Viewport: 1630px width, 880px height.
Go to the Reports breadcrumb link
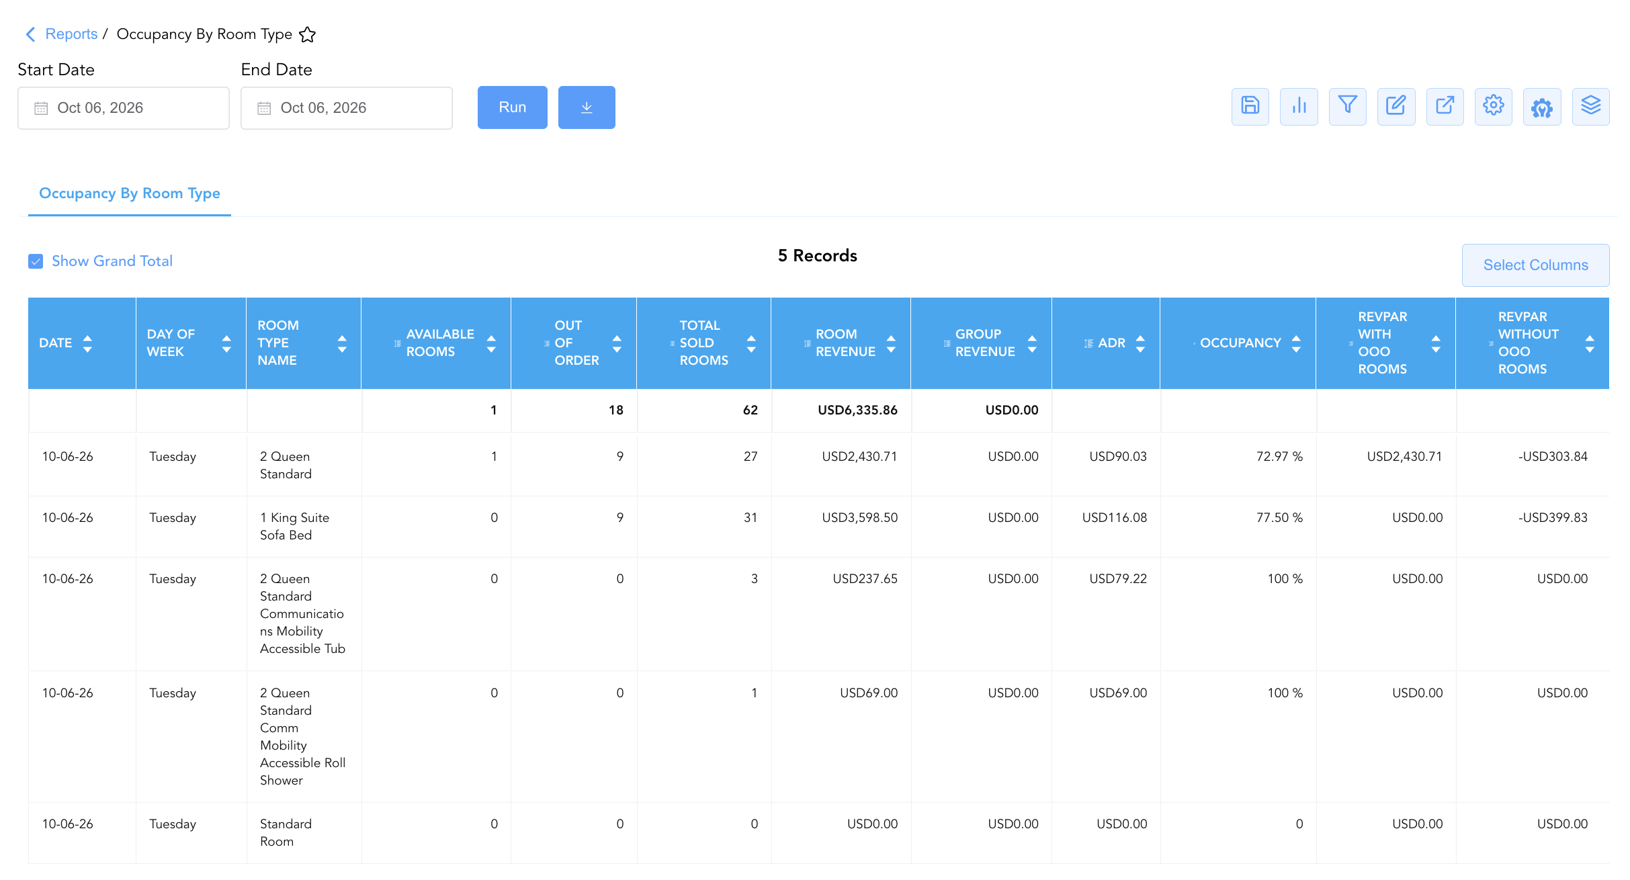71,34
